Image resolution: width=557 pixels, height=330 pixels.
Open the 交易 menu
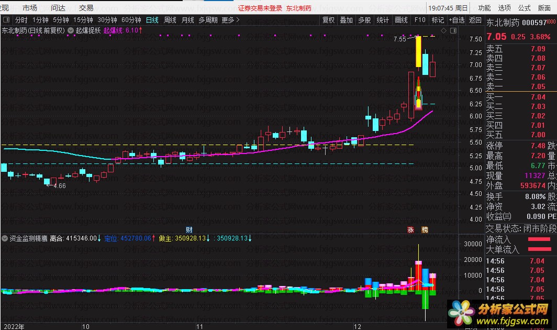point(86,8)
